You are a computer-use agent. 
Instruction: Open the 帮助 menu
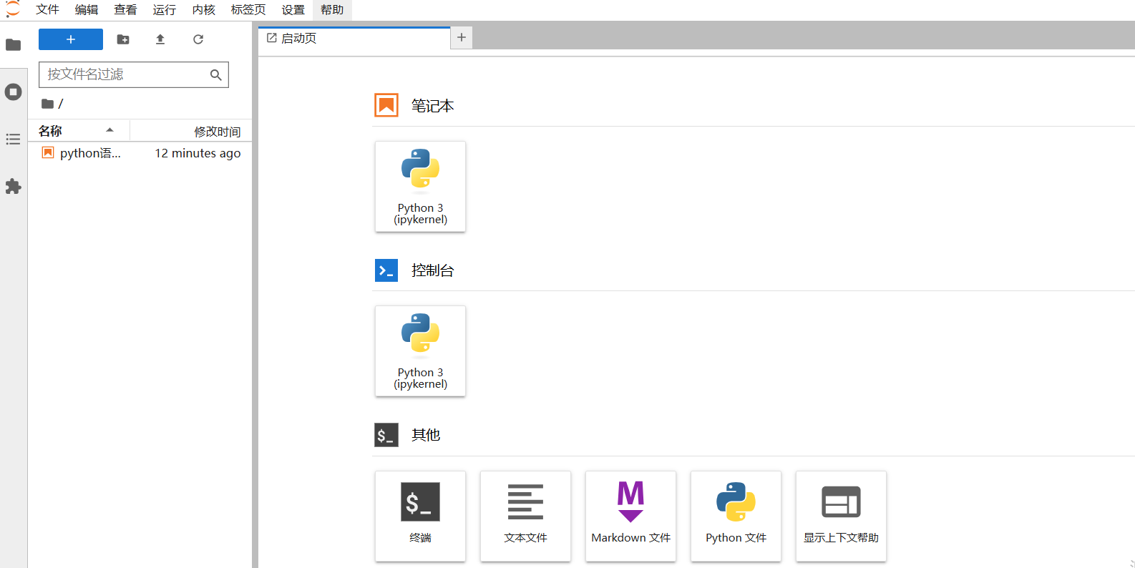point(332,9)
